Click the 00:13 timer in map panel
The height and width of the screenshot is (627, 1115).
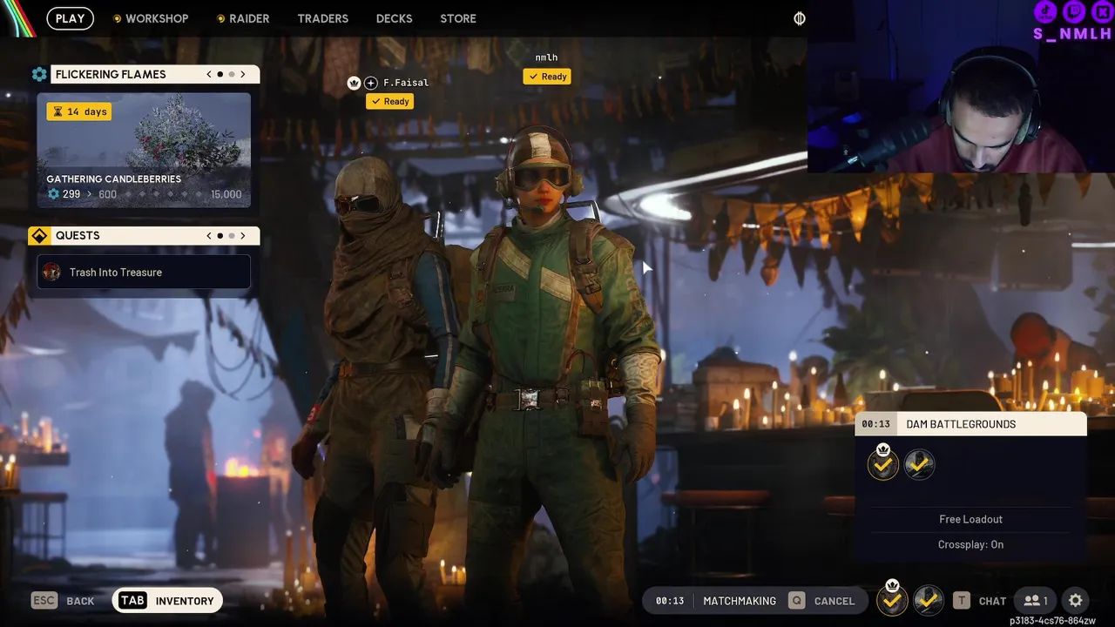pos(875,424)
